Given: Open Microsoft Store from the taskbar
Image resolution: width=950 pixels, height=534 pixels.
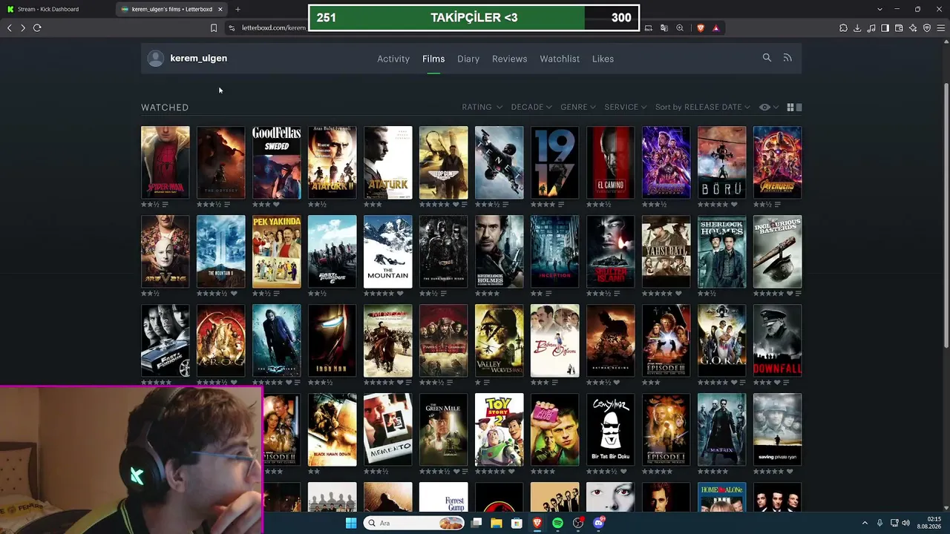Looking at the screenshot, I should 517,523.
